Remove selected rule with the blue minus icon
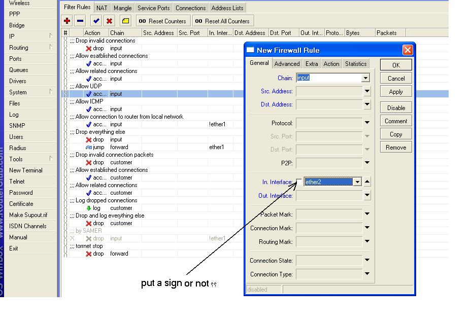 (x=80, y=21)
